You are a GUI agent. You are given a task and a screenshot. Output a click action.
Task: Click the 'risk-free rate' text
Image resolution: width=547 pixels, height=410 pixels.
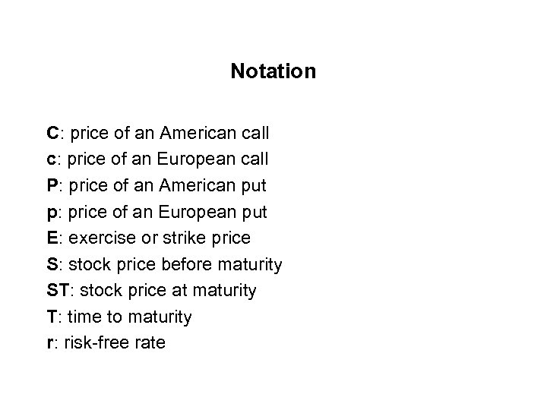[115, 342]
